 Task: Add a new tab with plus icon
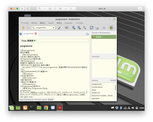[x=21, y=34]
